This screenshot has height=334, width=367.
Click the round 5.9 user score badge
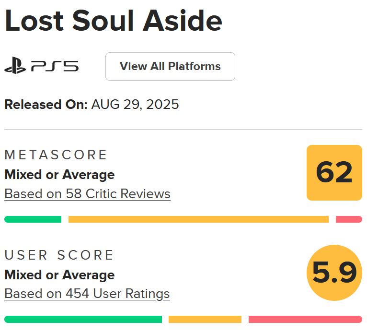(334, 273)
